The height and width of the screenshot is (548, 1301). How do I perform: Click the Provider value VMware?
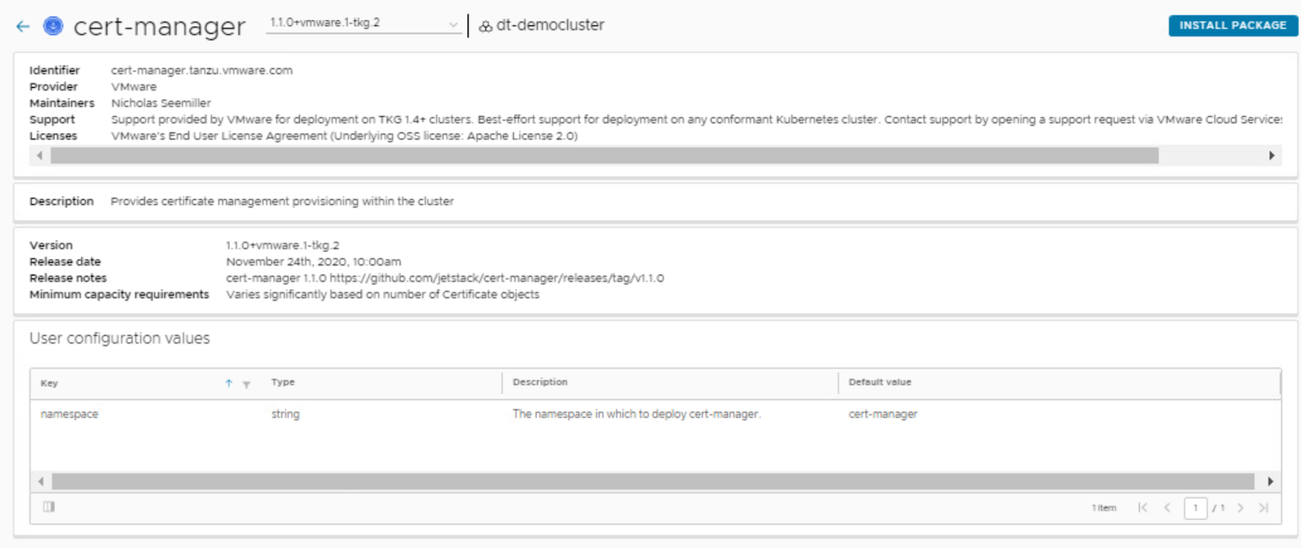(x=134, y=87)
